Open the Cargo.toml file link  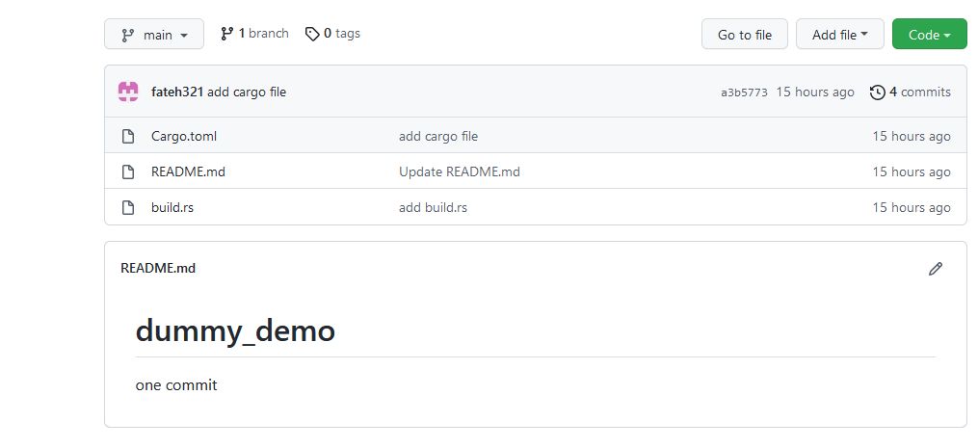click(x=184, y=136)
